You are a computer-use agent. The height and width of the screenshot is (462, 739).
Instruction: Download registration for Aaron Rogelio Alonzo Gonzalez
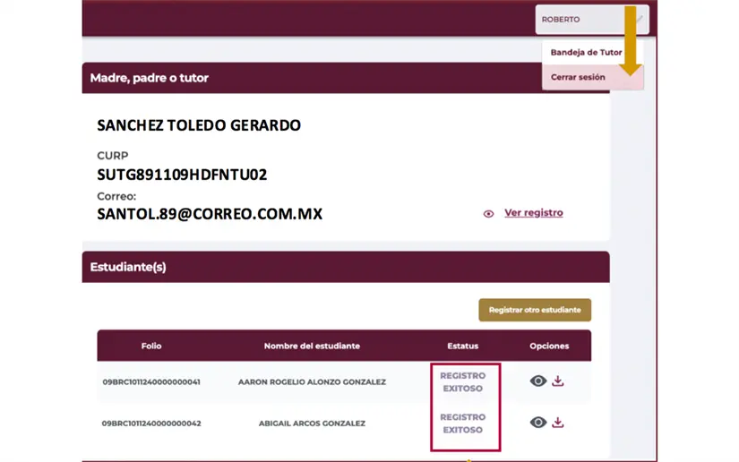[x=558, y=381]
